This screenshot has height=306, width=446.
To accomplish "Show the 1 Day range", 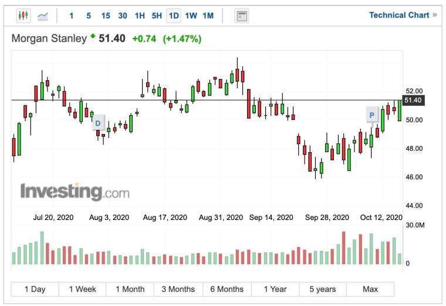I will pyautogui.click(x=35, y=289).
